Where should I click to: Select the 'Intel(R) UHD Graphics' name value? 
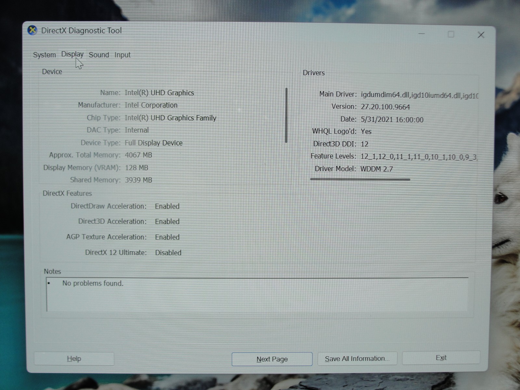159,93
